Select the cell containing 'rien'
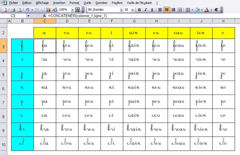 201,60
